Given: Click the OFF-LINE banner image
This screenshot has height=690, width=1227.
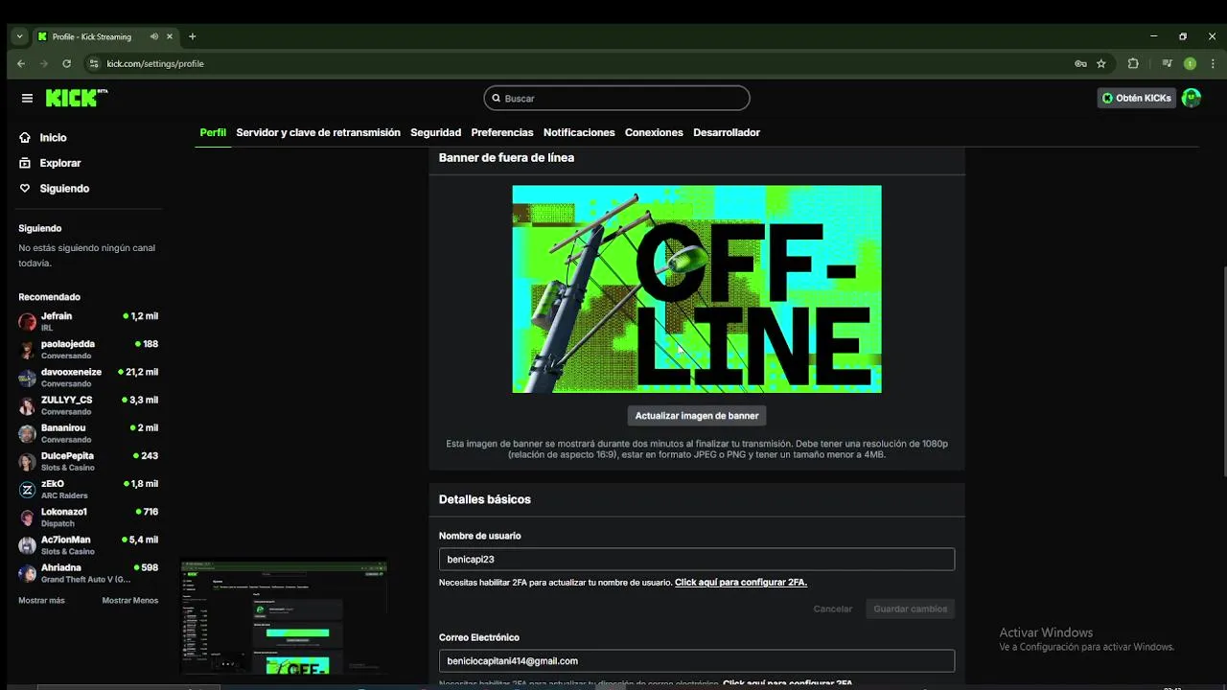Looking at the screenshot, I should [697, 288].
